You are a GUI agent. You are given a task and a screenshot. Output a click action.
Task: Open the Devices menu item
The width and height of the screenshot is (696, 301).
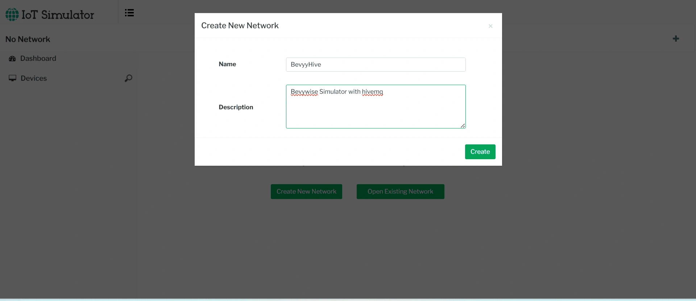(34, 78)
